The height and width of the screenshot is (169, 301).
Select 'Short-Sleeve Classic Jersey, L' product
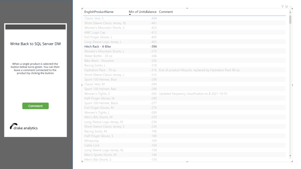pyautogui.click(x=104, y=75)
